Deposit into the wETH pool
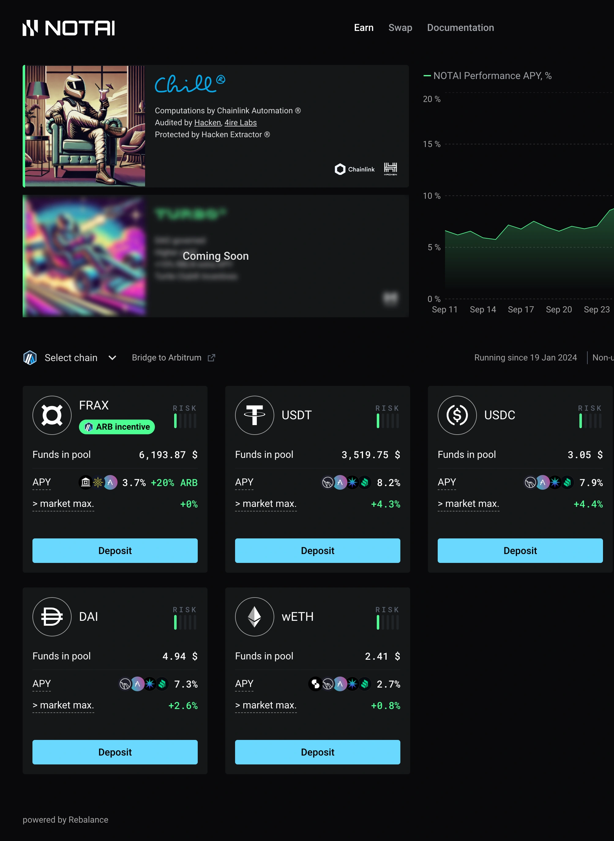Viewport: 614px width, 841px height. (317, 752)
